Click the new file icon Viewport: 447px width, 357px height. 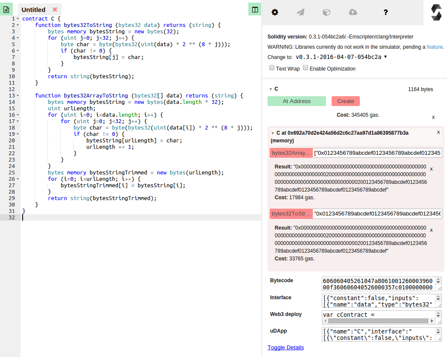coord(6,9)
